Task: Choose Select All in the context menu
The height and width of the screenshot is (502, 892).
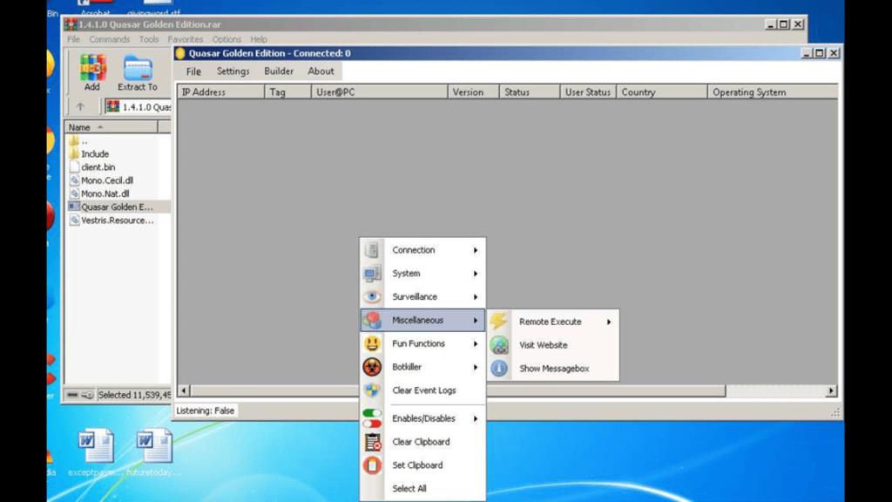Action: tap(422, 488)
